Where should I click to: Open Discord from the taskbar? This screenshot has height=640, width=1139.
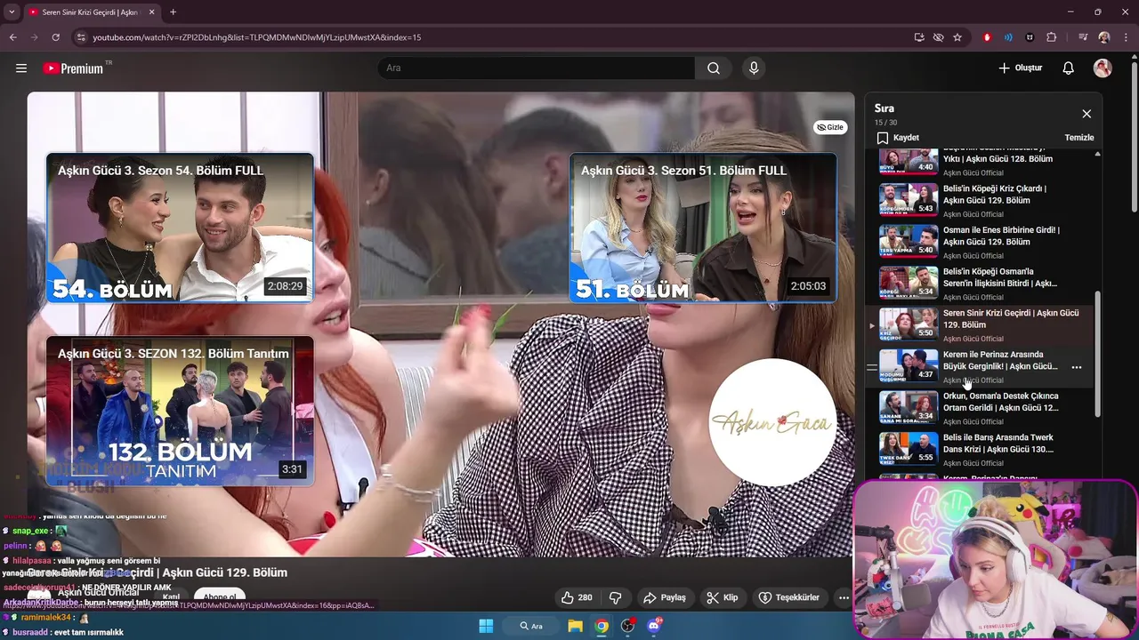tap(654, 626)
